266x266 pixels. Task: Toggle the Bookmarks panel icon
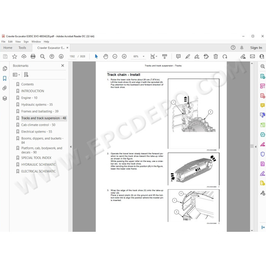tap(5, 78)
